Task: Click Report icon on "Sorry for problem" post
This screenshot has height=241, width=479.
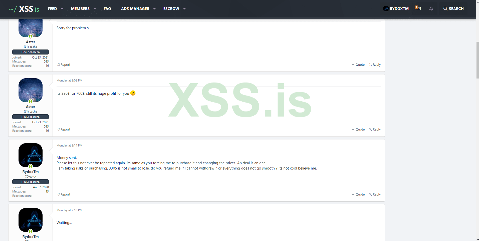Action: click(x=59, y=65)
